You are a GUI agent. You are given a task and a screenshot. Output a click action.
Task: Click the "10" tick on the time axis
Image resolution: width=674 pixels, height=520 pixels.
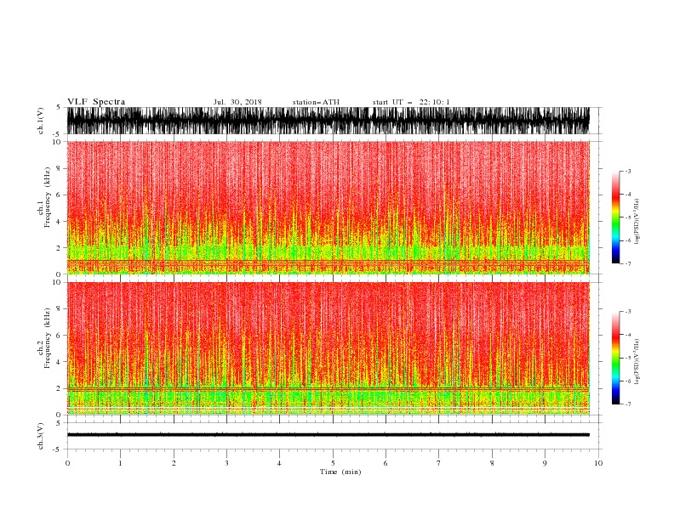[598, 463]
